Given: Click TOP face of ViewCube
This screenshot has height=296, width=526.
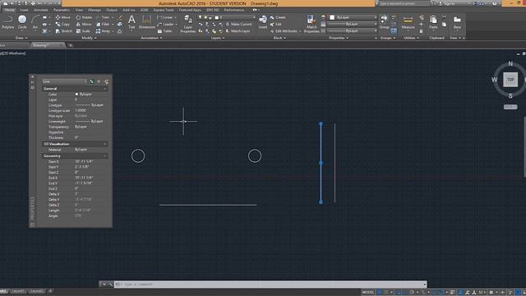Looking at the screenshot, I should pos(510,80).
